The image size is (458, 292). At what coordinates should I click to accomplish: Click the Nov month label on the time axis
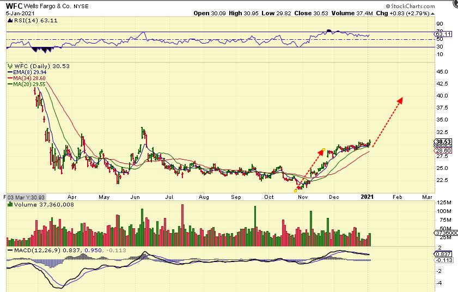(x=303, y=197)
